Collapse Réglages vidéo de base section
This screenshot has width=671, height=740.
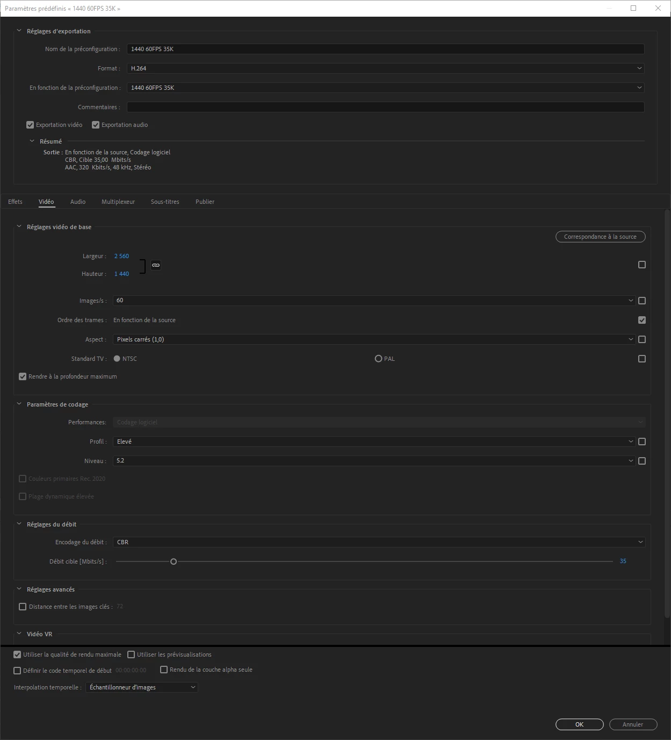[x=19, y=227]
